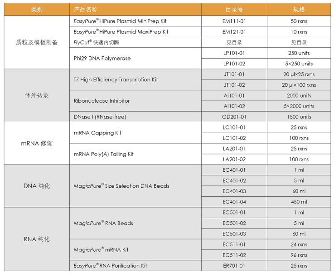Viewport: 334px width, 274px height.
Task: Click the 类别 column header
Action: click(37, 10)
